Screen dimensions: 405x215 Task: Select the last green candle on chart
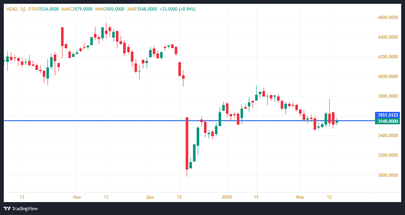(x=337, y=122)
